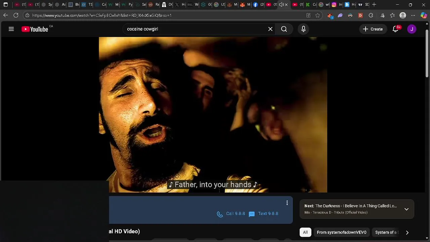430x242 pixels.
Task: Open browser Settings and more ellipsis
Action: pyautogui.click(x=413, y=15)
